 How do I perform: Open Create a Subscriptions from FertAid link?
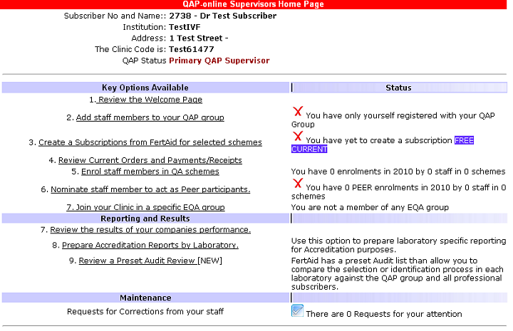tap(150, 142)
